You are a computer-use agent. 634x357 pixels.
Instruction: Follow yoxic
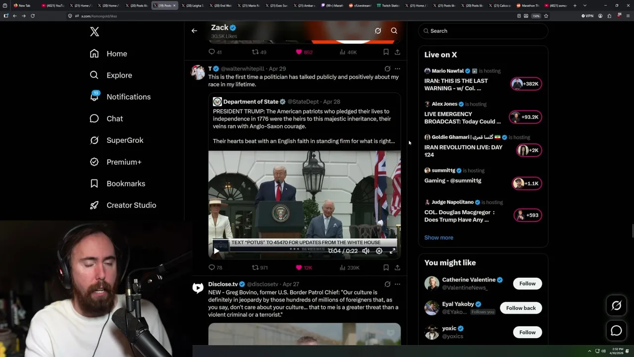pos(528,332)
